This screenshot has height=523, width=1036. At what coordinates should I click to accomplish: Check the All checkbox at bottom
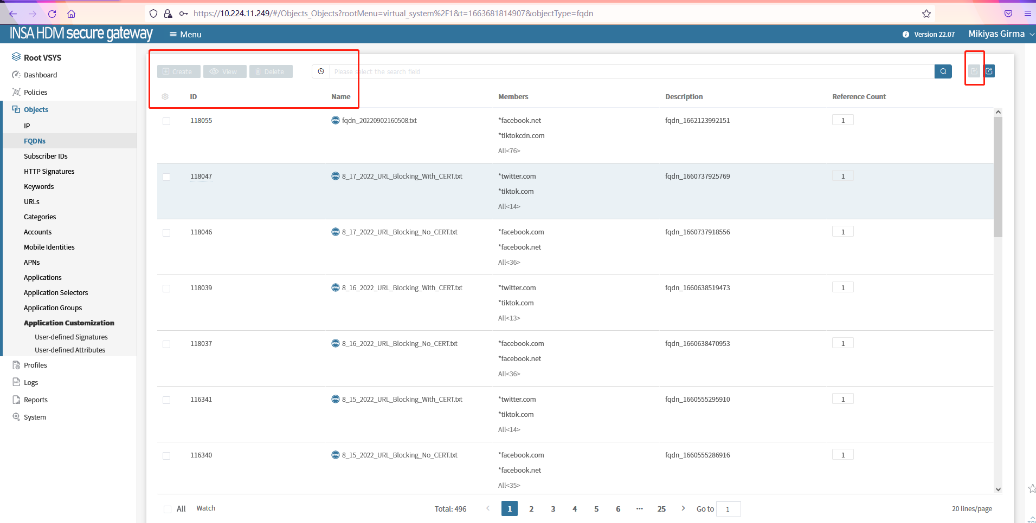pos(168,509)
